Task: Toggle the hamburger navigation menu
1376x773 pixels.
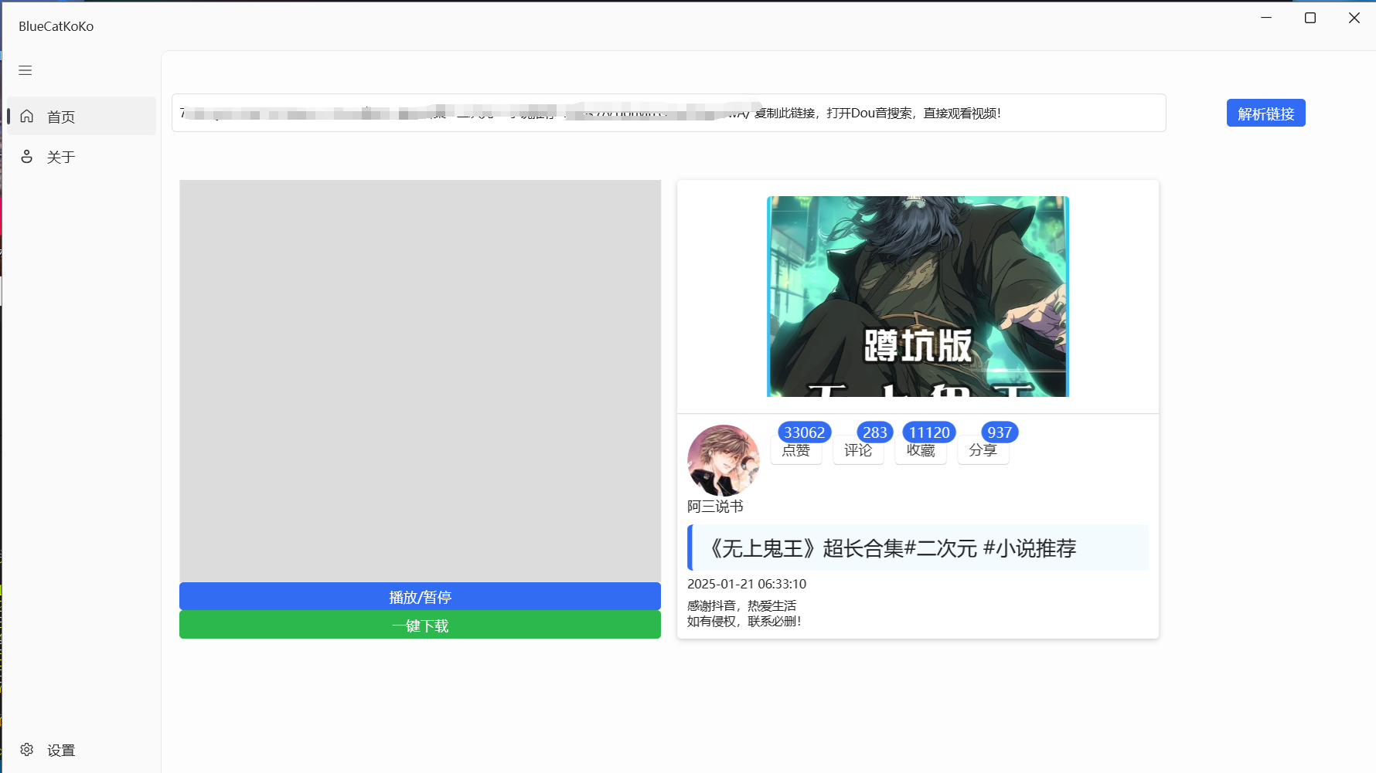Action: click(26, 70)
